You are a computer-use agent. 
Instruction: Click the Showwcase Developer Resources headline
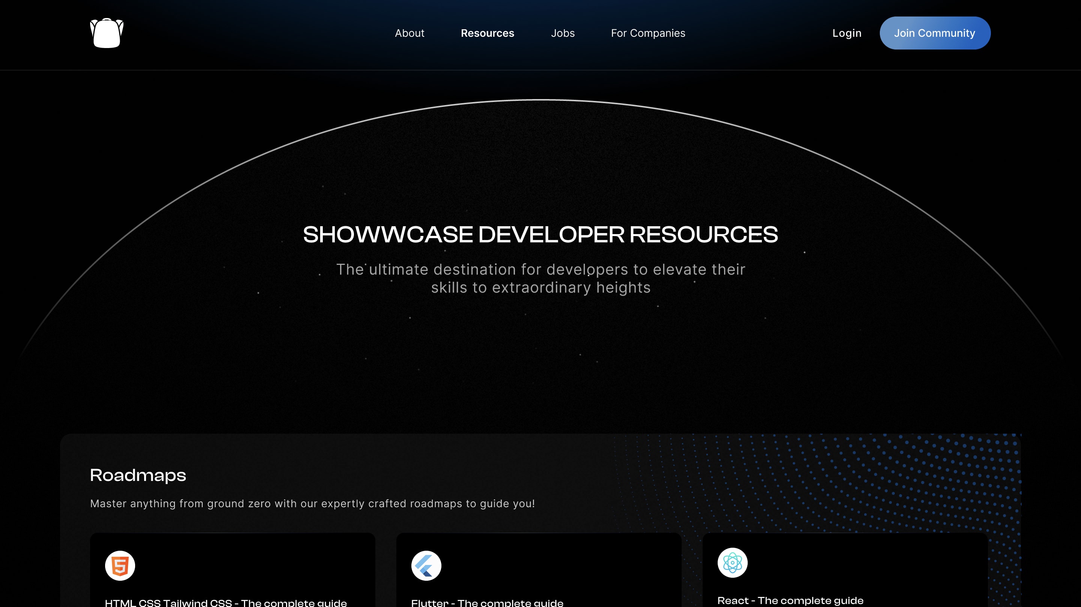[540, 234]
